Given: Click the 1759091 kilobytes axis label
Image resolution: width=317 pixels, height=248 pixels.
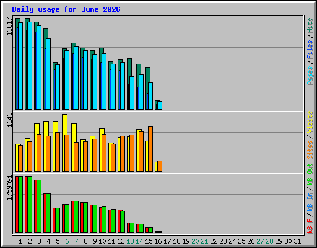Looking at the screenshot, I should tap(9, 188).
